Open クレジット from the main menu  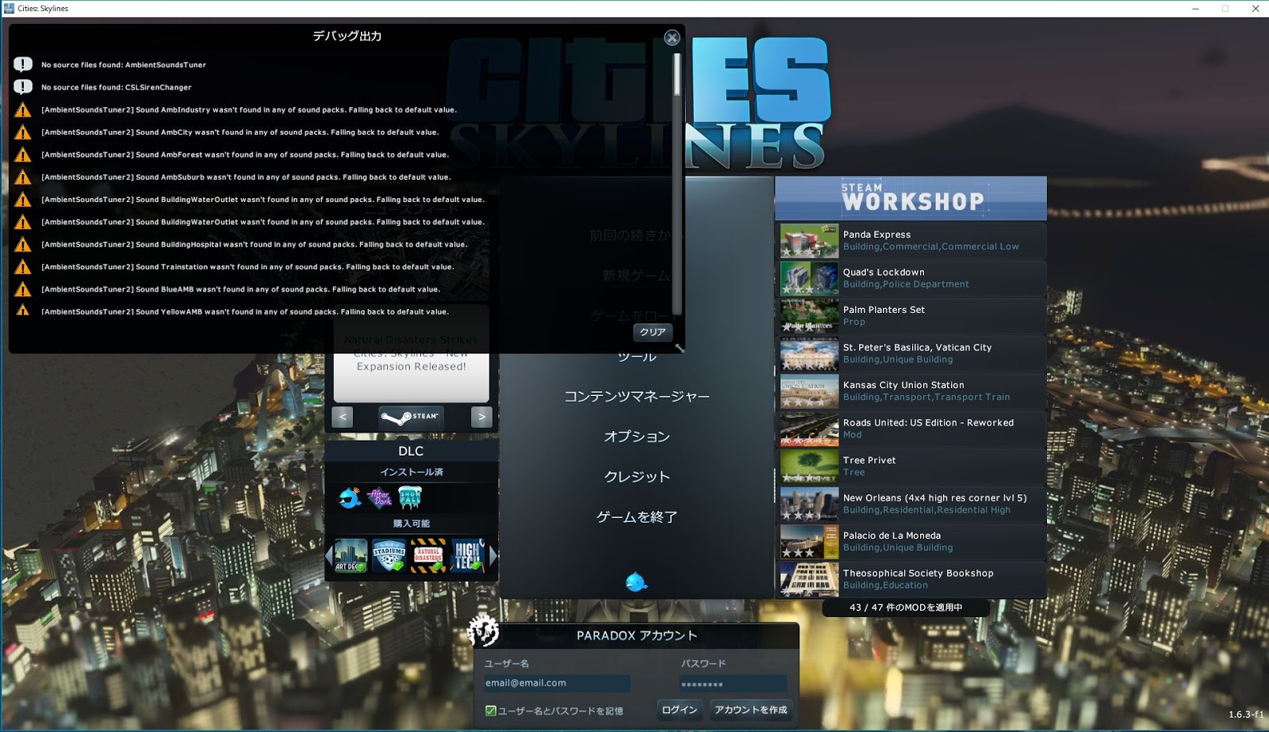coord(637,477)
